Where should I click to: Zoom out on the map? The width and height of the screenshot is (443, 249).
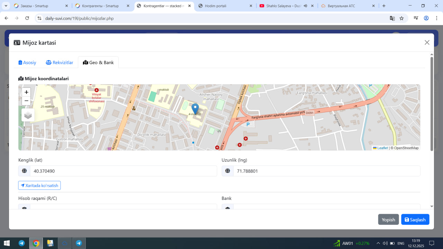(26, 101)
